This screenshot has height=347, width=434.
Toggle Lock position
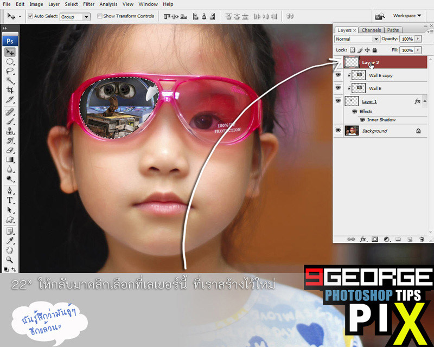tap(367, 50)
